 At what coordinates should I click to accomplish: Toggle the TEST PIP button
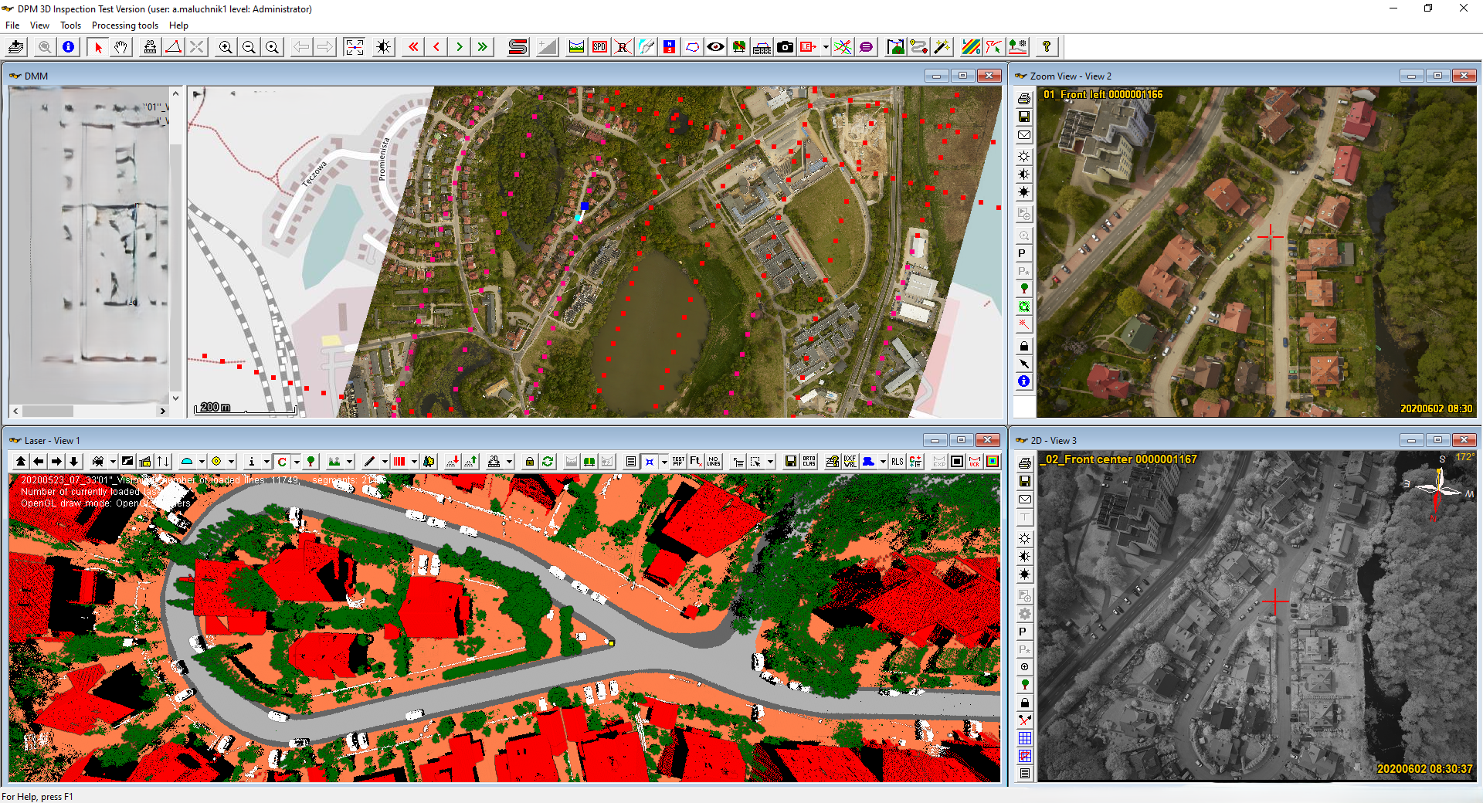click(x=678, y=462)
